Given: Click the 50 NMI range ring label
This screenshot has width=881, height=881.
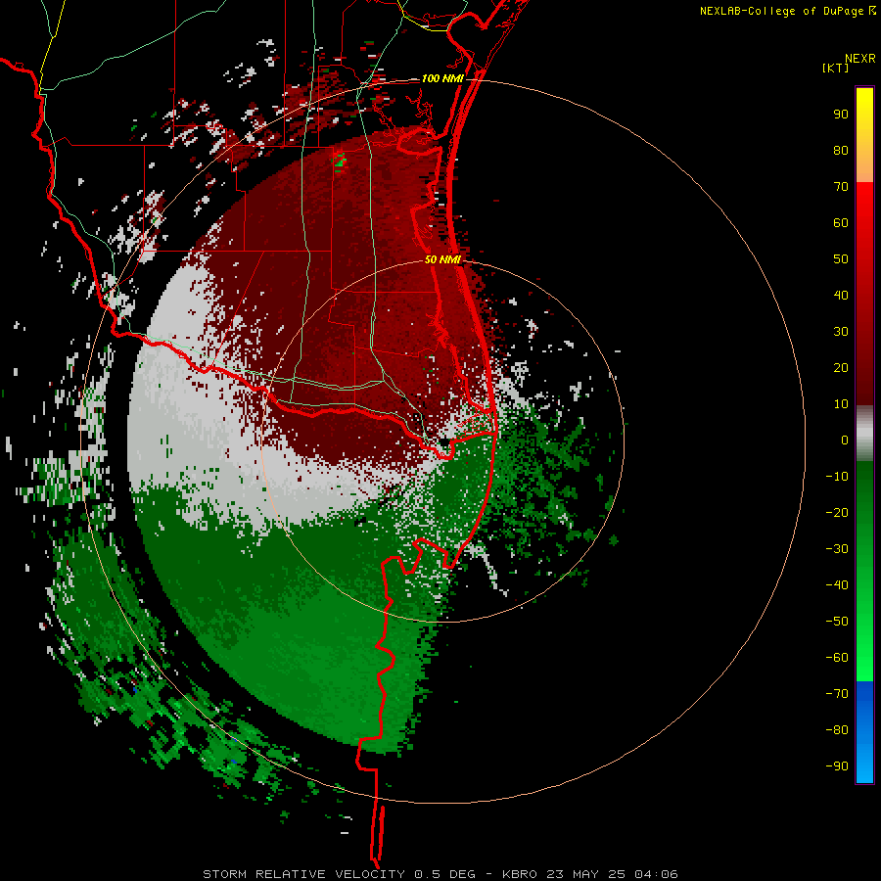Looking at the screenshot, I should (442, 259).
